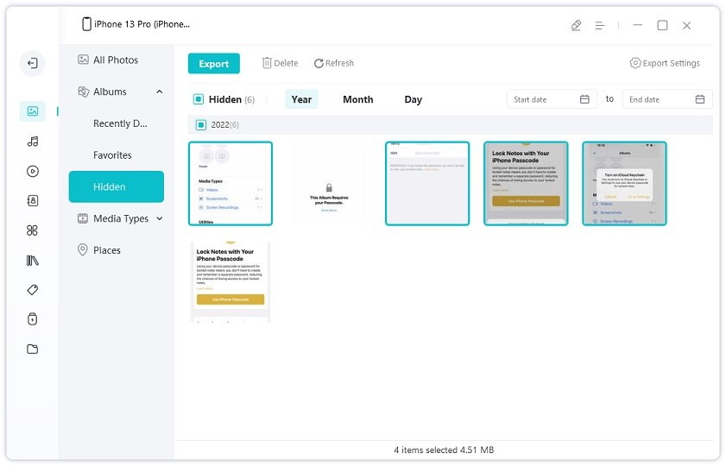The image size is (726, 466).
Task: Click the iPhone device icon
Action: pos(86,24)
